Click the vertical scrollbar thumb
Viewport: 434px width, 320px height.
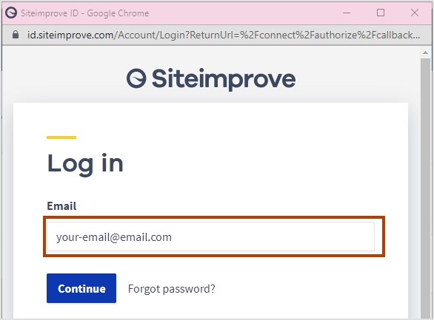tap(425, 188)
